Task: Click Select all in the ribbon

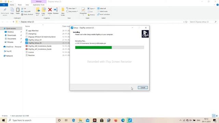Action: (x=102, y=9)
